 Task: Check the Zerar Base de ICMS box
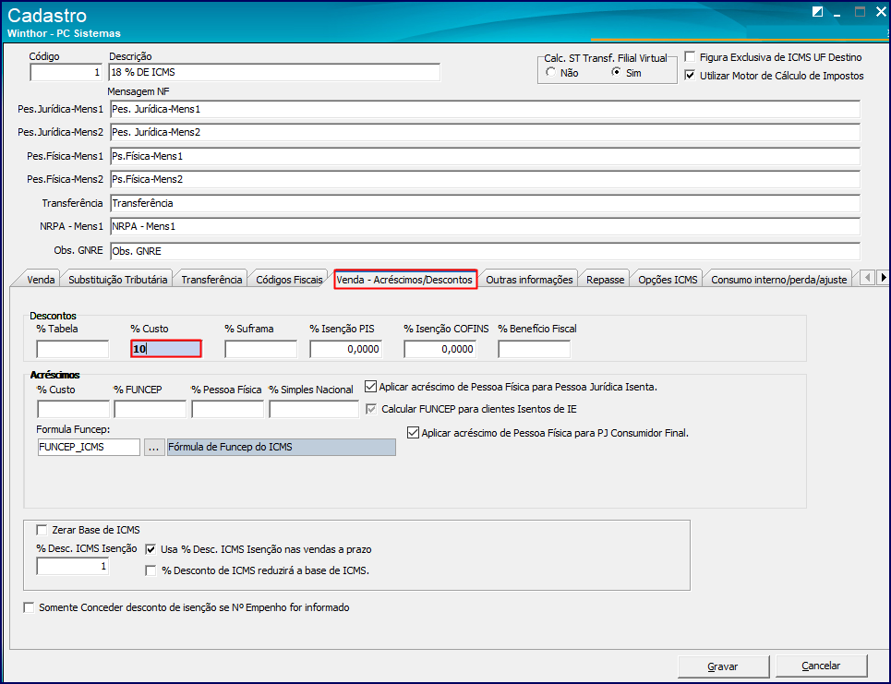(42, 530)
